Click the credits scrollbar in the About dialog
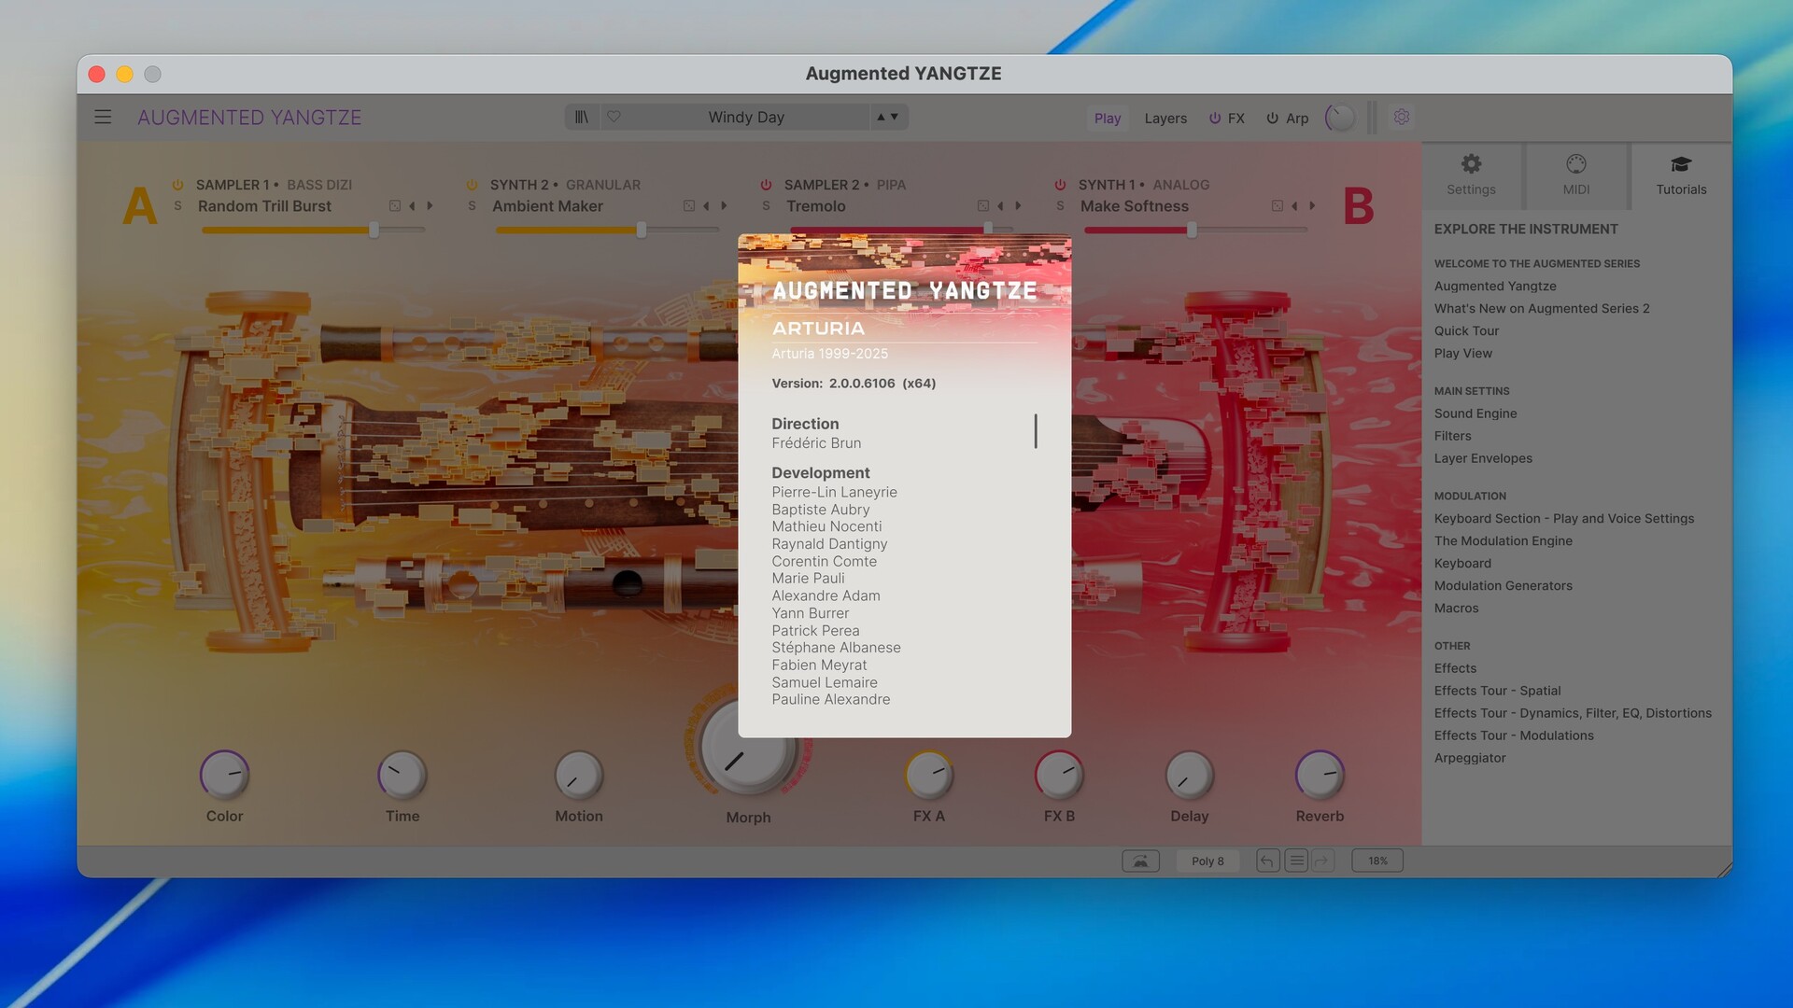This screenshot has width=1793, height=1008. [1036, 431]
